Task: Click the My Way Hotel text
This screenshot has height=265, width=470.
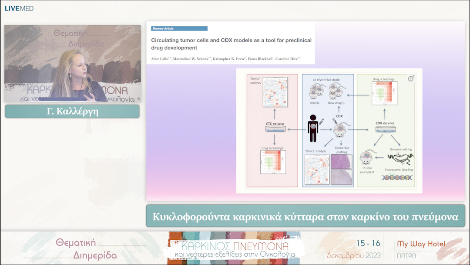Action: coord(421,244)
